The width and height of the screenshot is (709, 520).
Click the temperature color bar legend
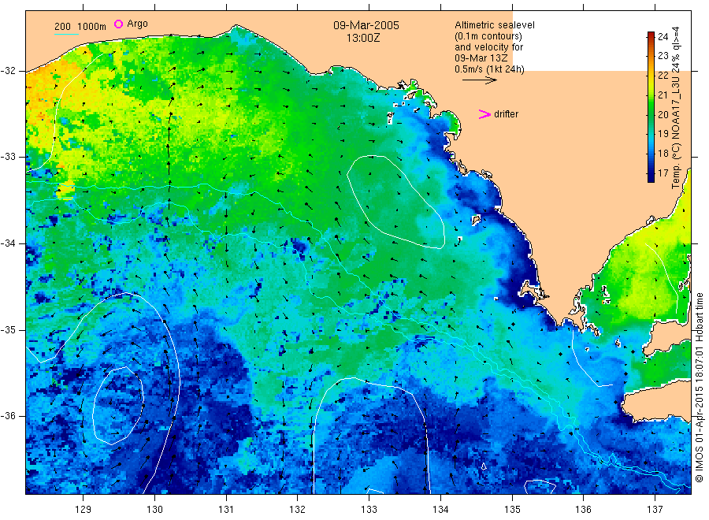[x=651, y=106]
